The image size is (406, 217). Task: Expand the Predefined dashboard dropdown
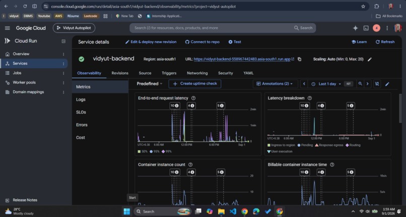click(150, 84)
